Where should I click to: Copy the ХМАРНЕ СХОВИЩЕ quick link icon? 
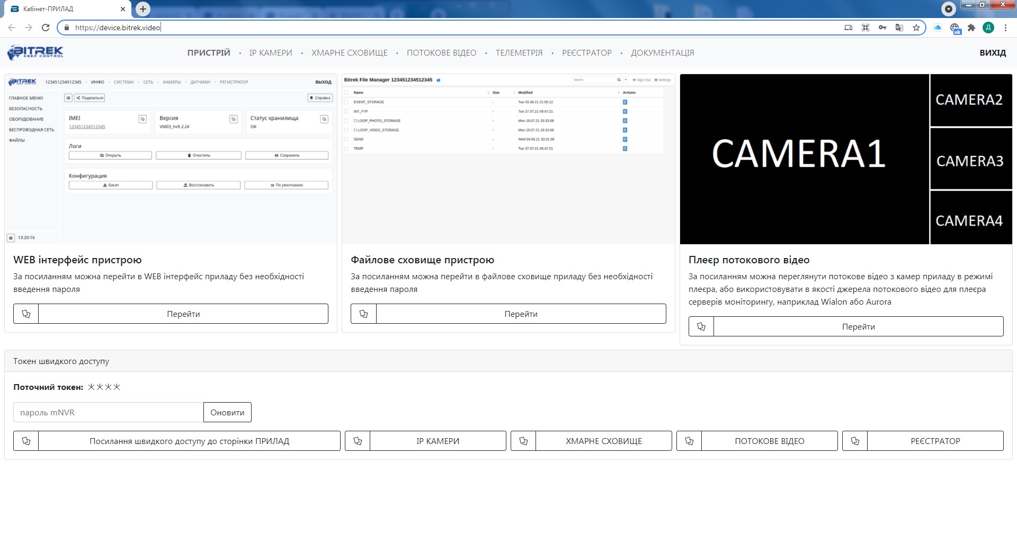pos(523,441)
